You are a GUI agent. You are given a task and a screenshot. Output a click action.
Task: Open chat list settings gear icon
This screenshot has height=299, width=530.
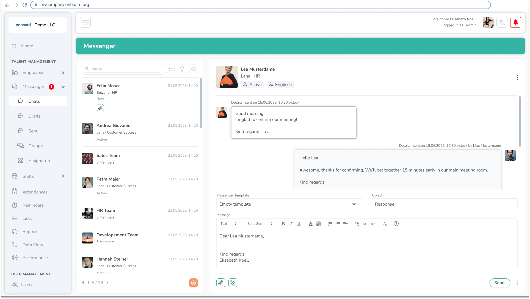click(x=194, y=69)
